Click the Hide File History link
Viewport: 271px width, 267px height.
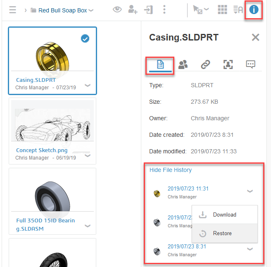171,170
